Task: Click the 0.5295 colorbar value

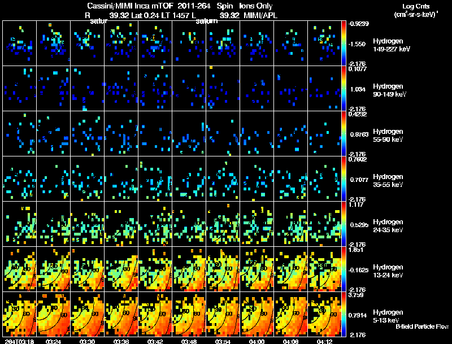Action: (x=359, y=225)
